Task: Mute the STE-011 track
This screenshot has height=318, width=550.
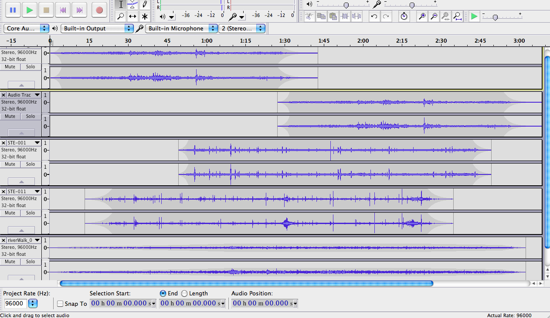Action: point(10,213)
